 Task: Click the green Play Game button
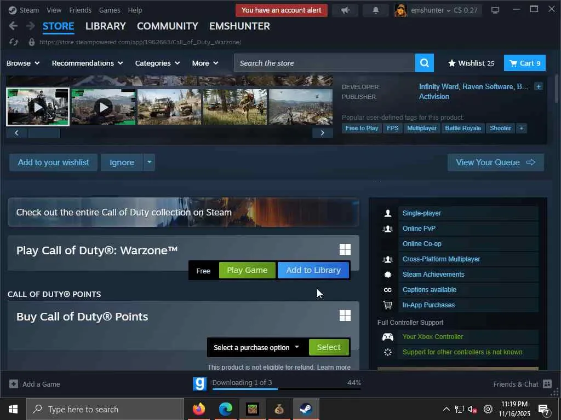coord(247,270)
